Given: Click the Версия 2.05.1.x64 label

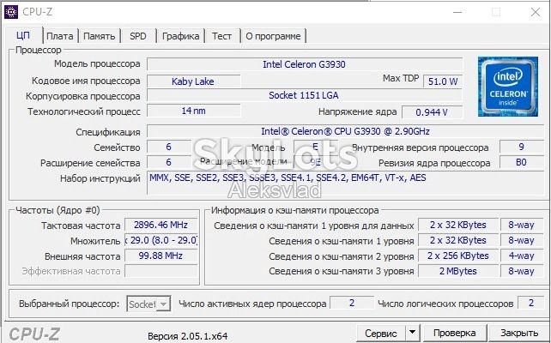Looking at the screenshot, I should (188, 336).
